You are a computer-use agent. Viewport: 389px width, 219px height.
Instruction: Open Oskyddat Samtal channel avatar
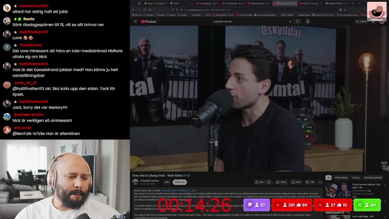coord(135,182)
